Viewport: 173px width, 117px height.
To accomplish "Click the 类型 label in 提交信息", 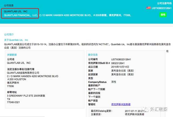I will [90, 78].
